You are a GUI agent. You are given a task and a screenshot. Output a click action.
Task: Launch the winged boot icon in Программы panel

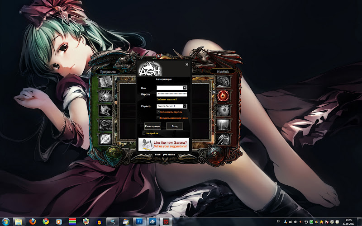pyautogui.click(x=105, y=110)
